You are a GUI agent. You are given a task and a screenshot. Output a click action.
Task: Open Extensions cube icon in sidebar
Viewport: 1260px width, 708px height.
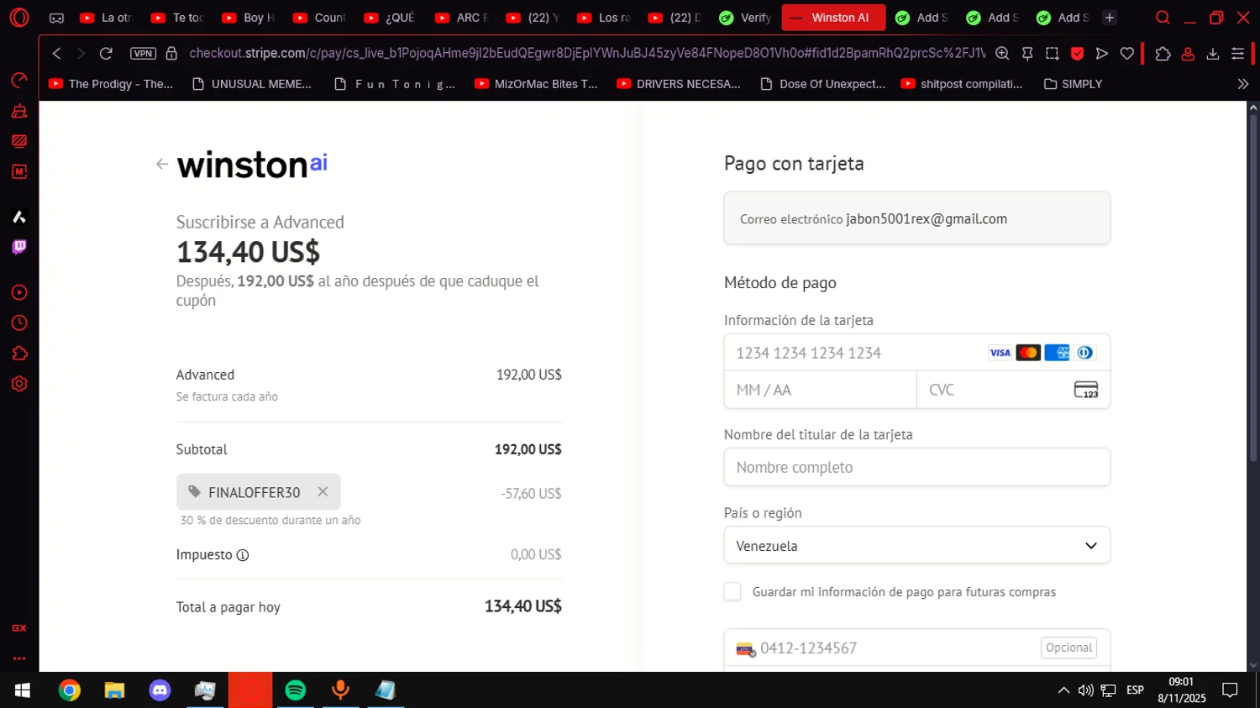18,354
